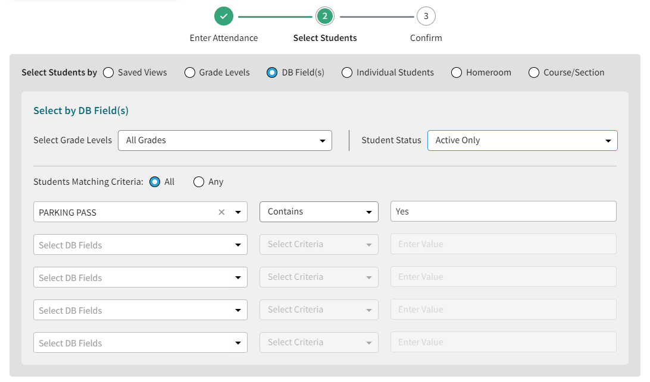Choose Course/Section radio option
This screenshot has width=650, height=382.
point(533,72)
